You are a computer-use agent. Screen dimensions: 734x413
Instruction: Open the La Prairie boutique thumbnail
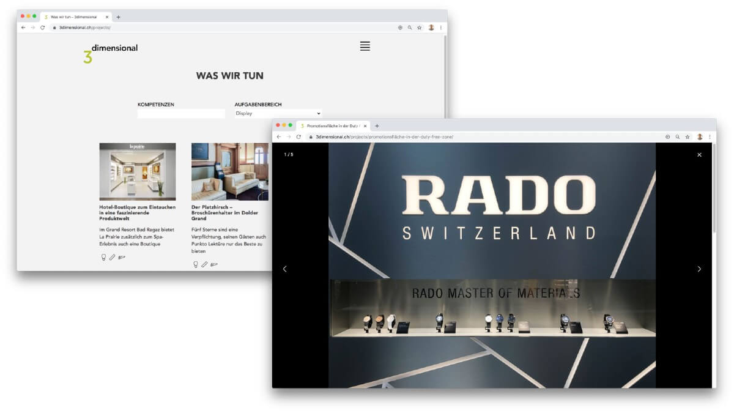[138, 172]
